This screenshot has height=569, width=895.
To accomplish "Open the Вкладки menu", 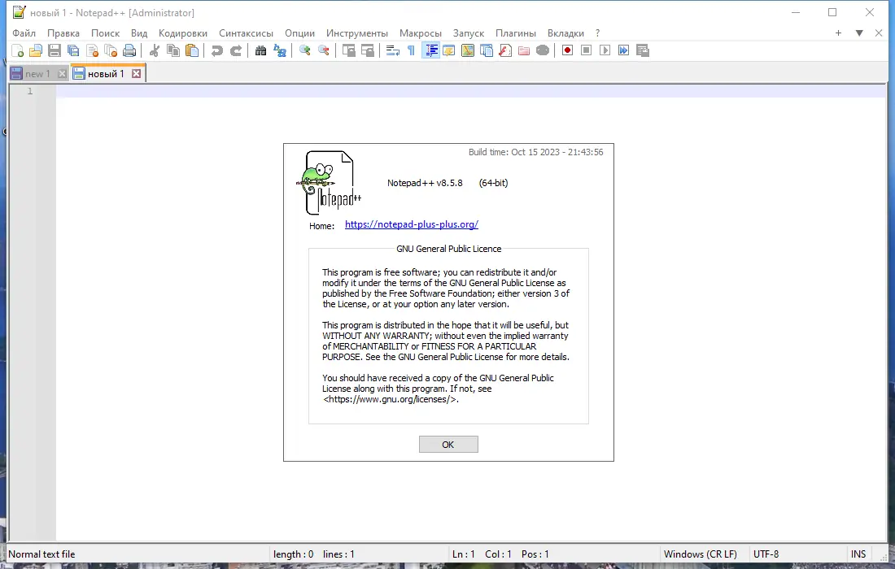I will (565, 33).
